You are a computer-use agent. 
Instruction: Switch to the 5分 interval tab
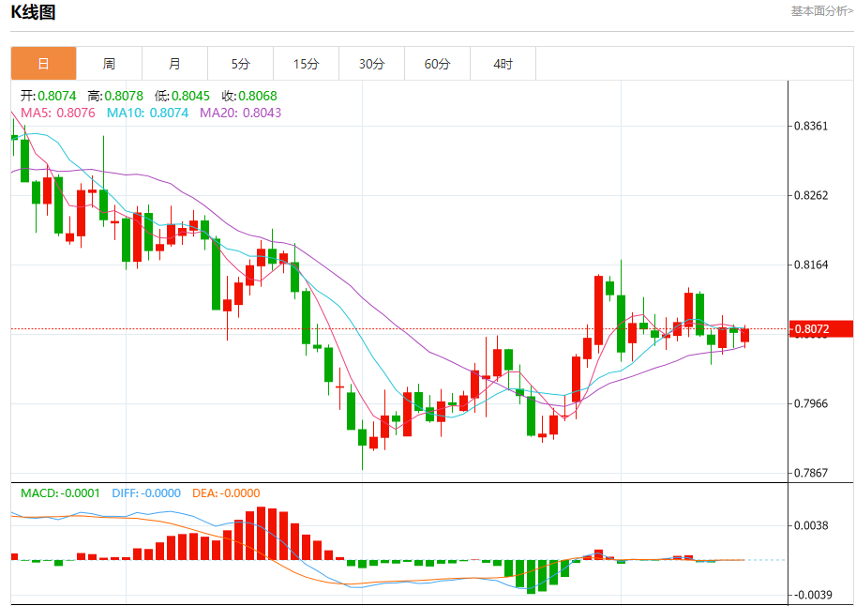point(240,64)
